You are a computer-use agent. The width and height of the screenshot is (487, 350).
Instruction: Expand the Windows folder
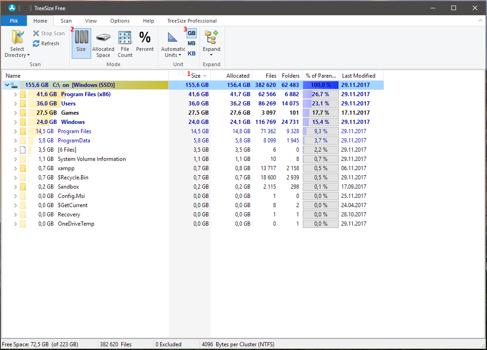(x=15, y=122)
